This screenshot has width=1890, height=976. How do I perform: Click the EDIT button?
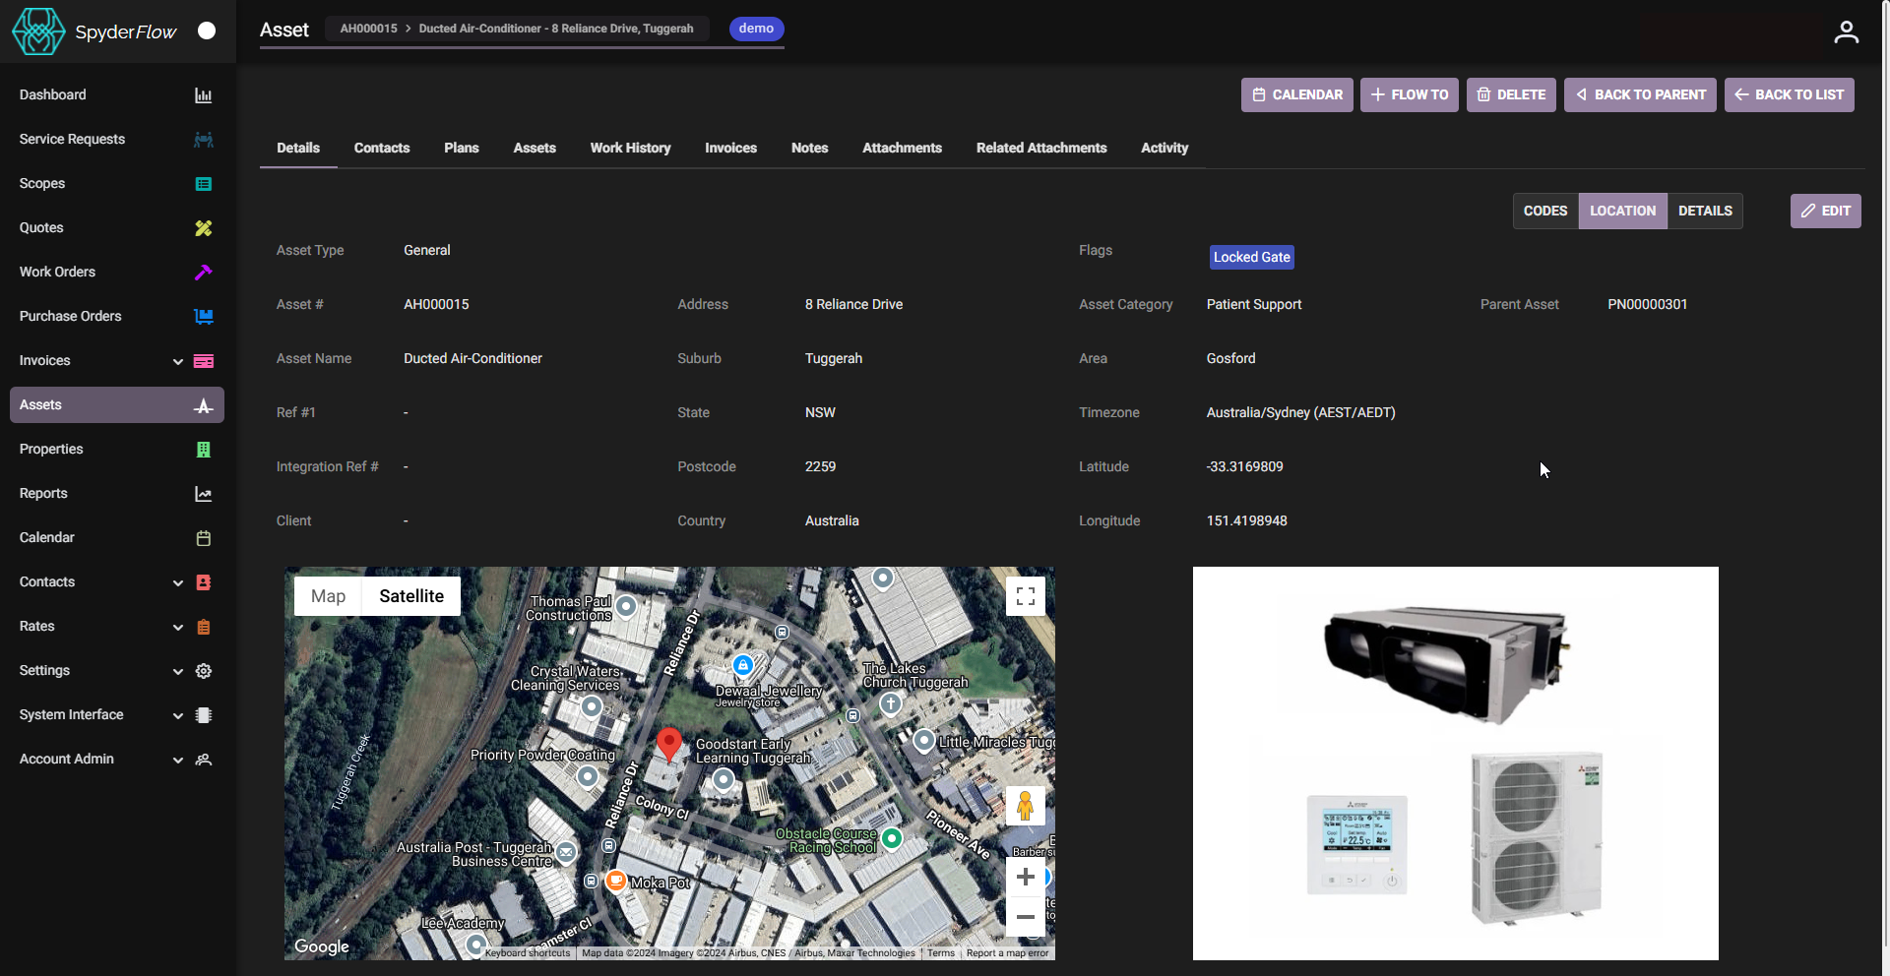(1826, 211)
